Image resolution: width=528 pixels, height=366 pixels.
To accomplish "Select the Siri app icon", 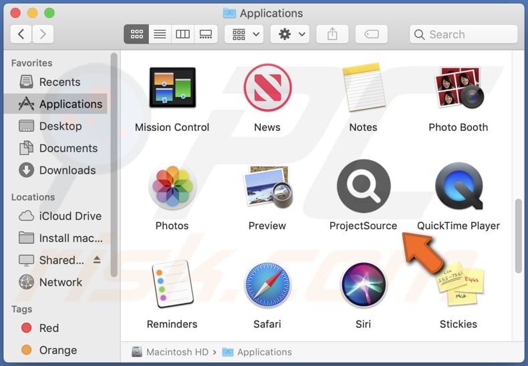I will pyautogui.click(x=364, y=285).
